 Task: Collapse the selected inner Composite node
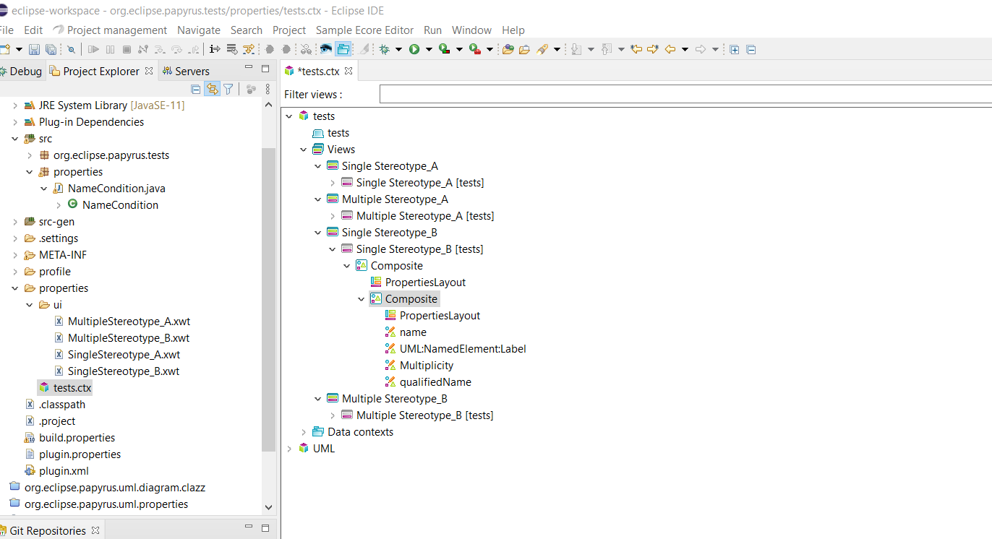(361, 299)
